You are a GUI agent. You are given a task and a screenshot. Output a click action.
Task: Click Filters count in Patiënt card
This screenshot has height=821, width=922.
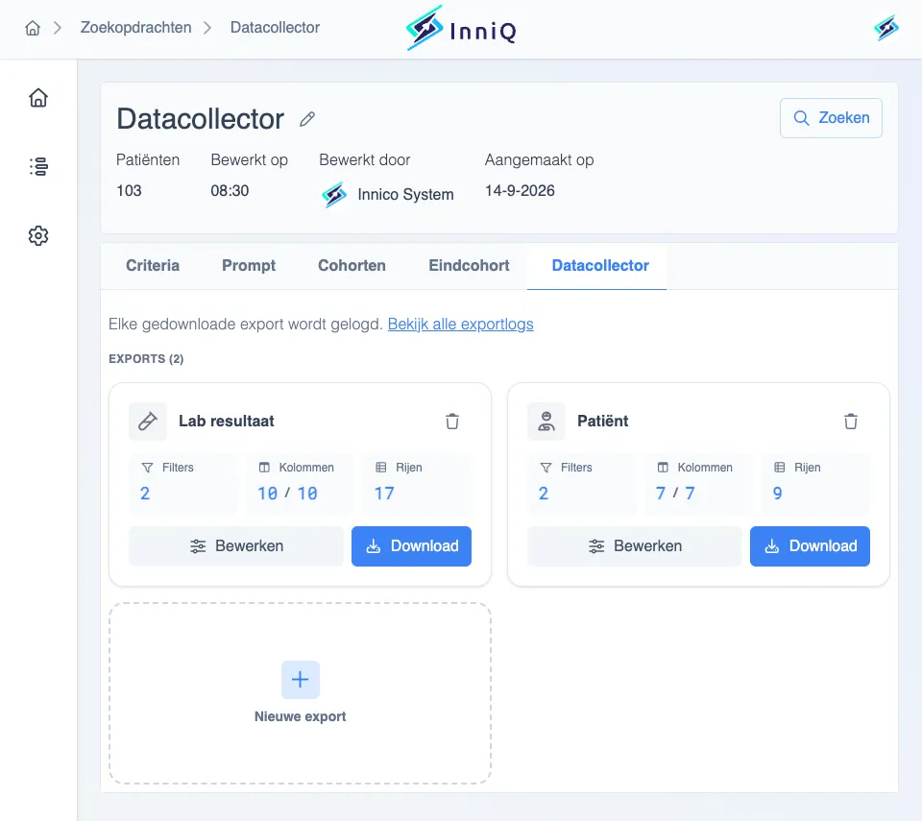[582, 483]
